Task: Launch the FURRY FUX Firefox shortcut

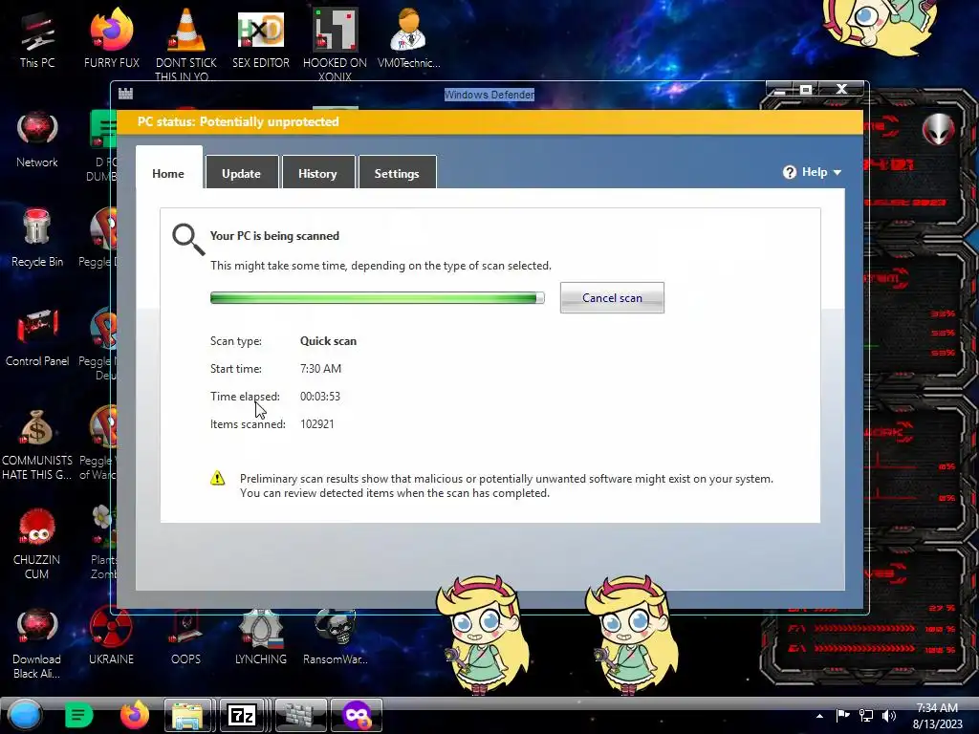Action: click(x=111, y=39)
